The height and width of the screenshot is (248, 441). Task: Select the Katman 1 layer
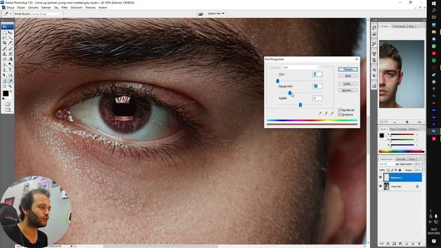(402, 177)
